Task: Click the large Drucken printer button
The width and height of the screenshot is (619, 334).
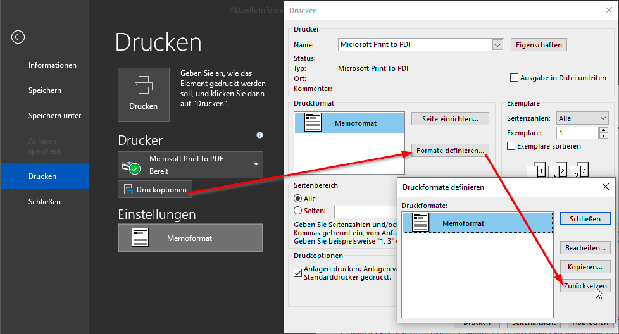Action: (144, 94)
